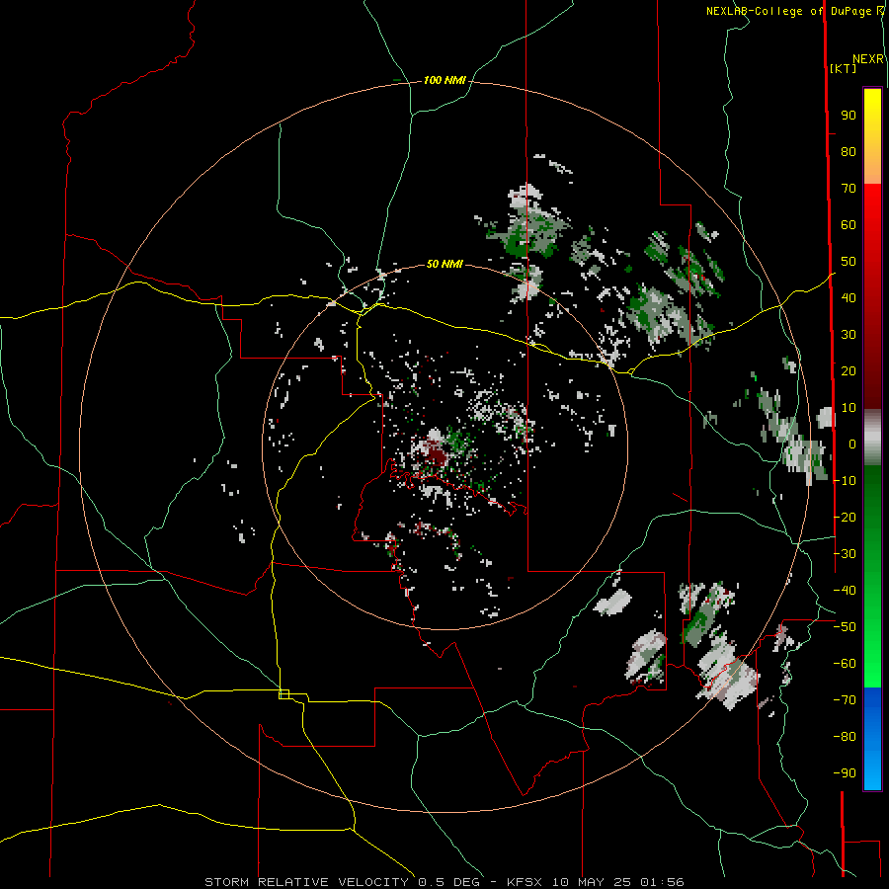The width and height of the screenshot is (889, 889).
Task: Click the 70 value on velocity scale
Action: 849,189
